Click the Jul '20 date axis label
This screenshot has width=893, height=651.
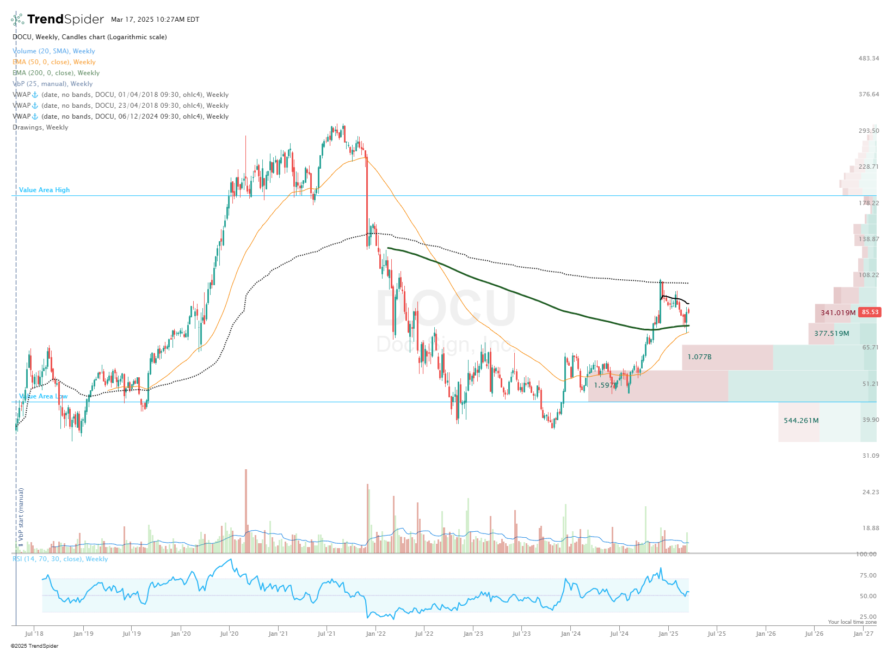[229, 634]
